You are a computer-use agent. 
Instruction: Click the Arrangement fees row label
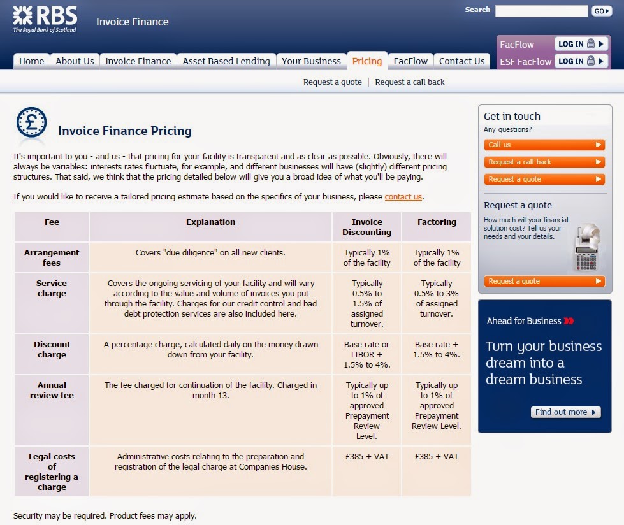pos(52,258)
